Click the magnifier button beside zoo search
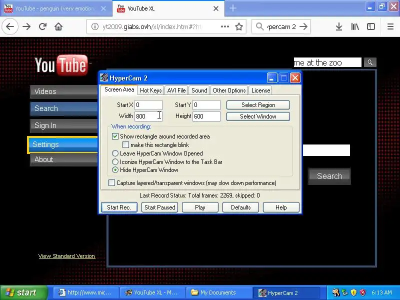Image resolution: width=400 pixels, height=300 pixels. pyautogui.click(x=370, y=62)
